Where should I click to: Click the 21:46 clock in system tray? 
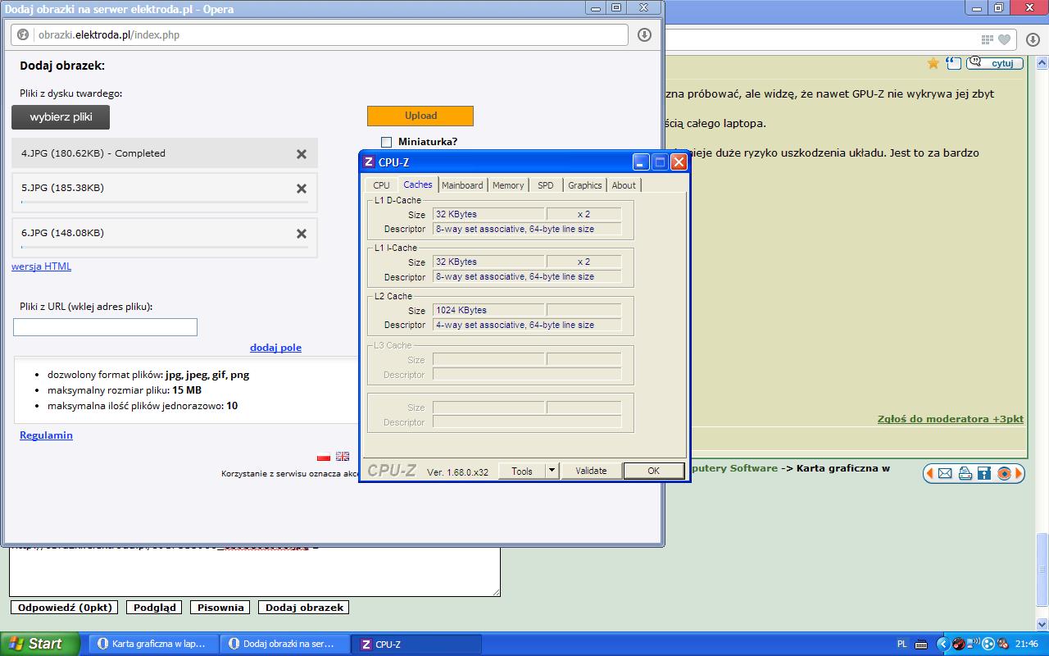point(1027,645)
